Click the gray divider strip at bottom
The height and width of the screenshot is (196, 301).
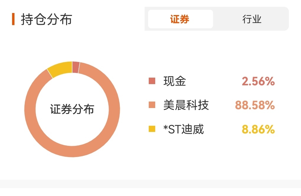150,184
